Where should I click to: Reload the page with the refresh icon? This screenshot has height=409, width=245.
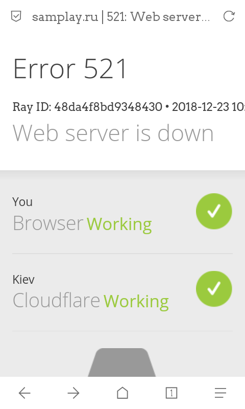coord(229,16)
